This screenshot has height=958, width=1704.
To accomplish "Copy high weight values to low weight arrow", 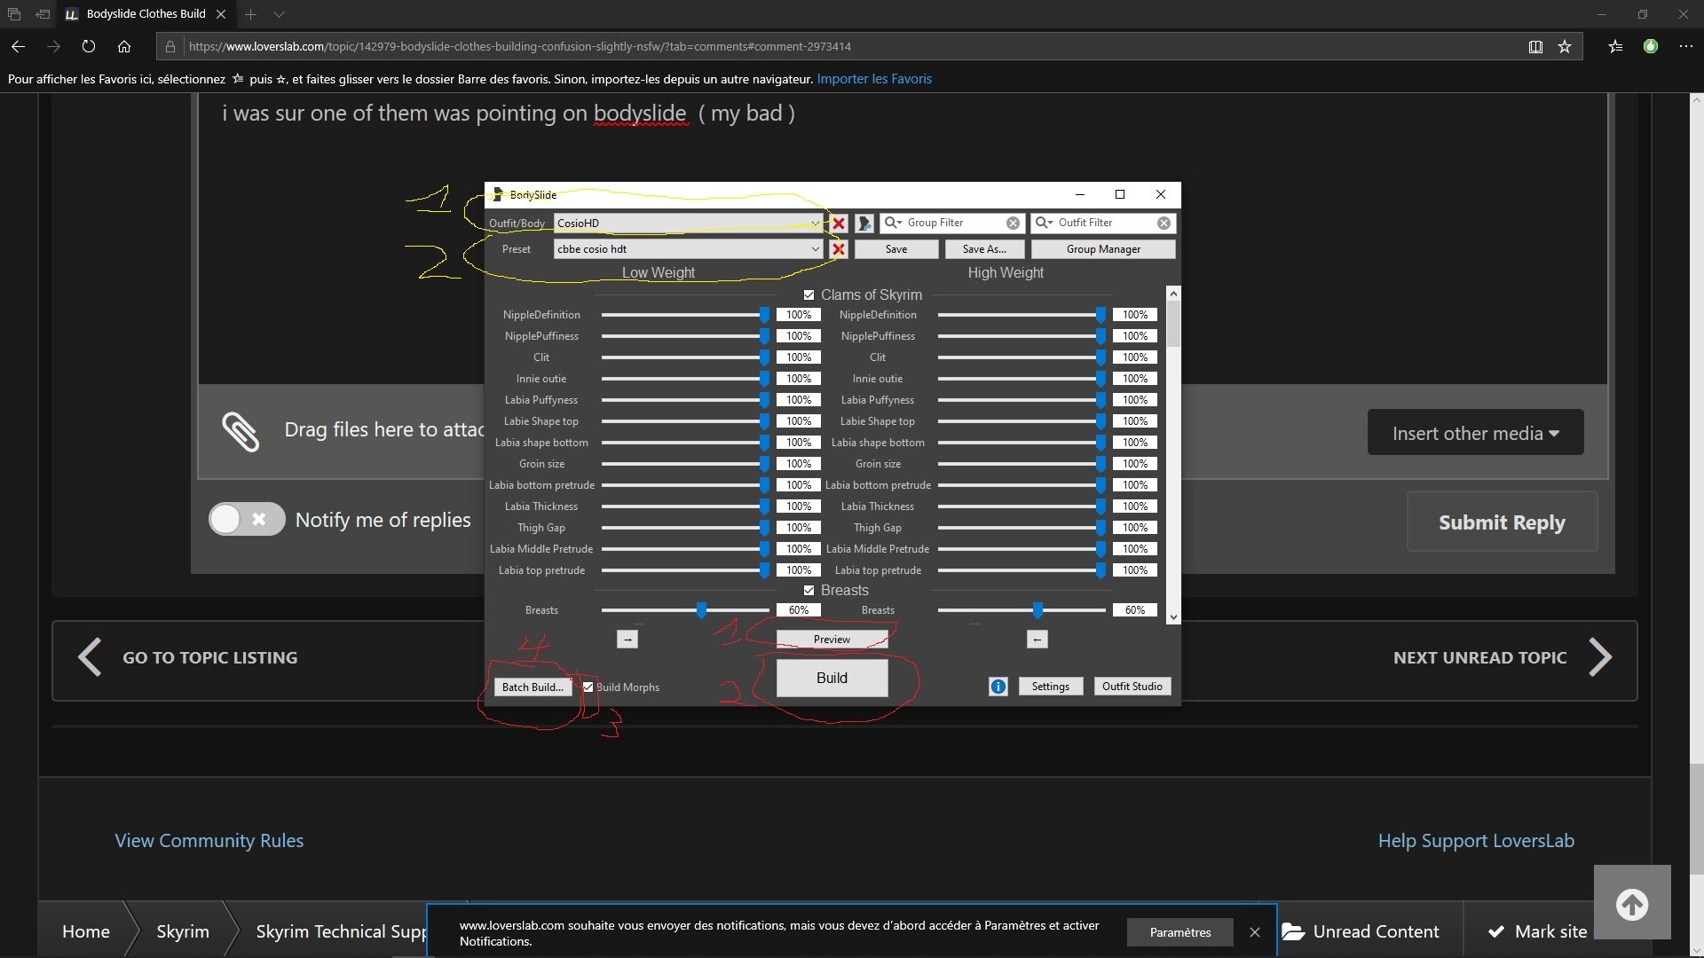I will point(1037,640).
